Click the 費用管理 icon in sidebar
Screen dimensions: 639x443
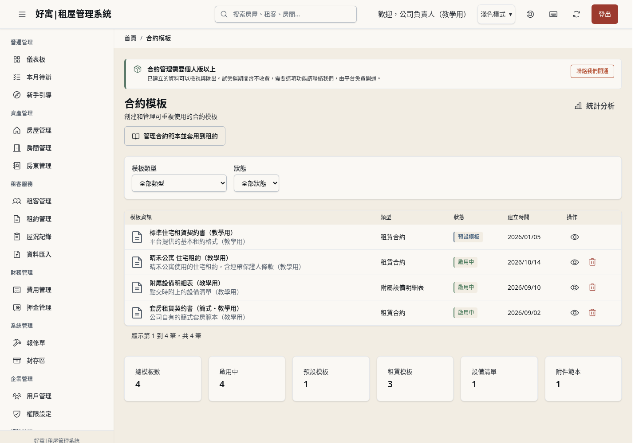[x=17, y=290]
